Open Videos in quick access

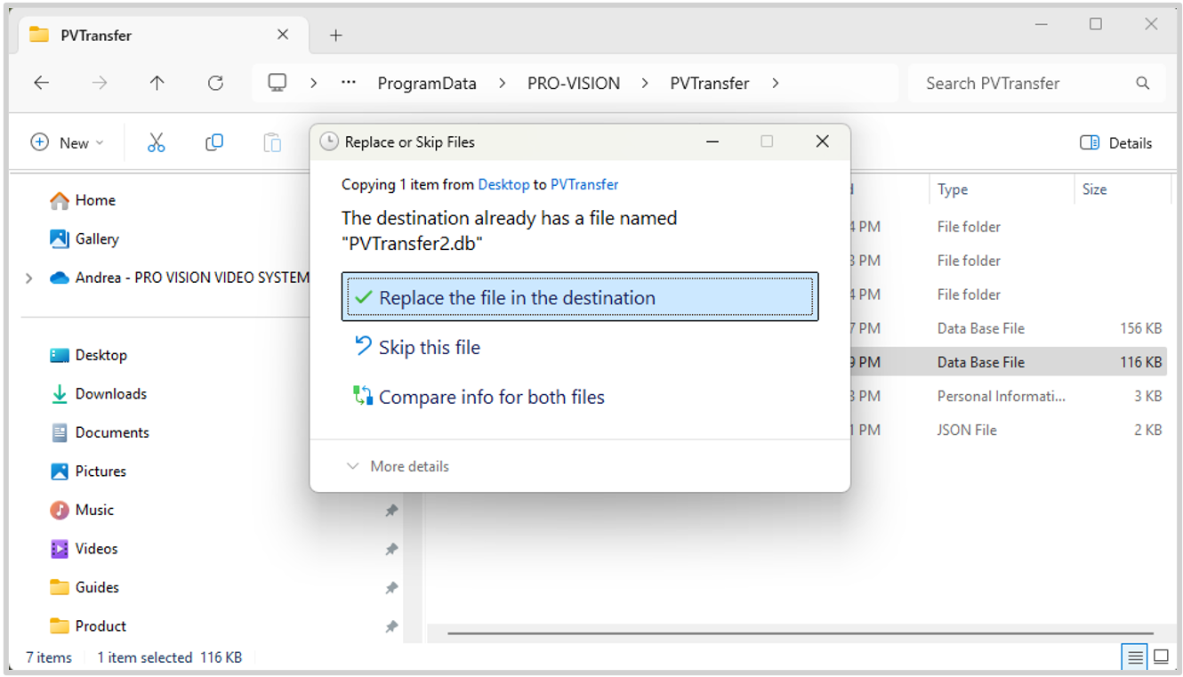[x=84, y=548]
